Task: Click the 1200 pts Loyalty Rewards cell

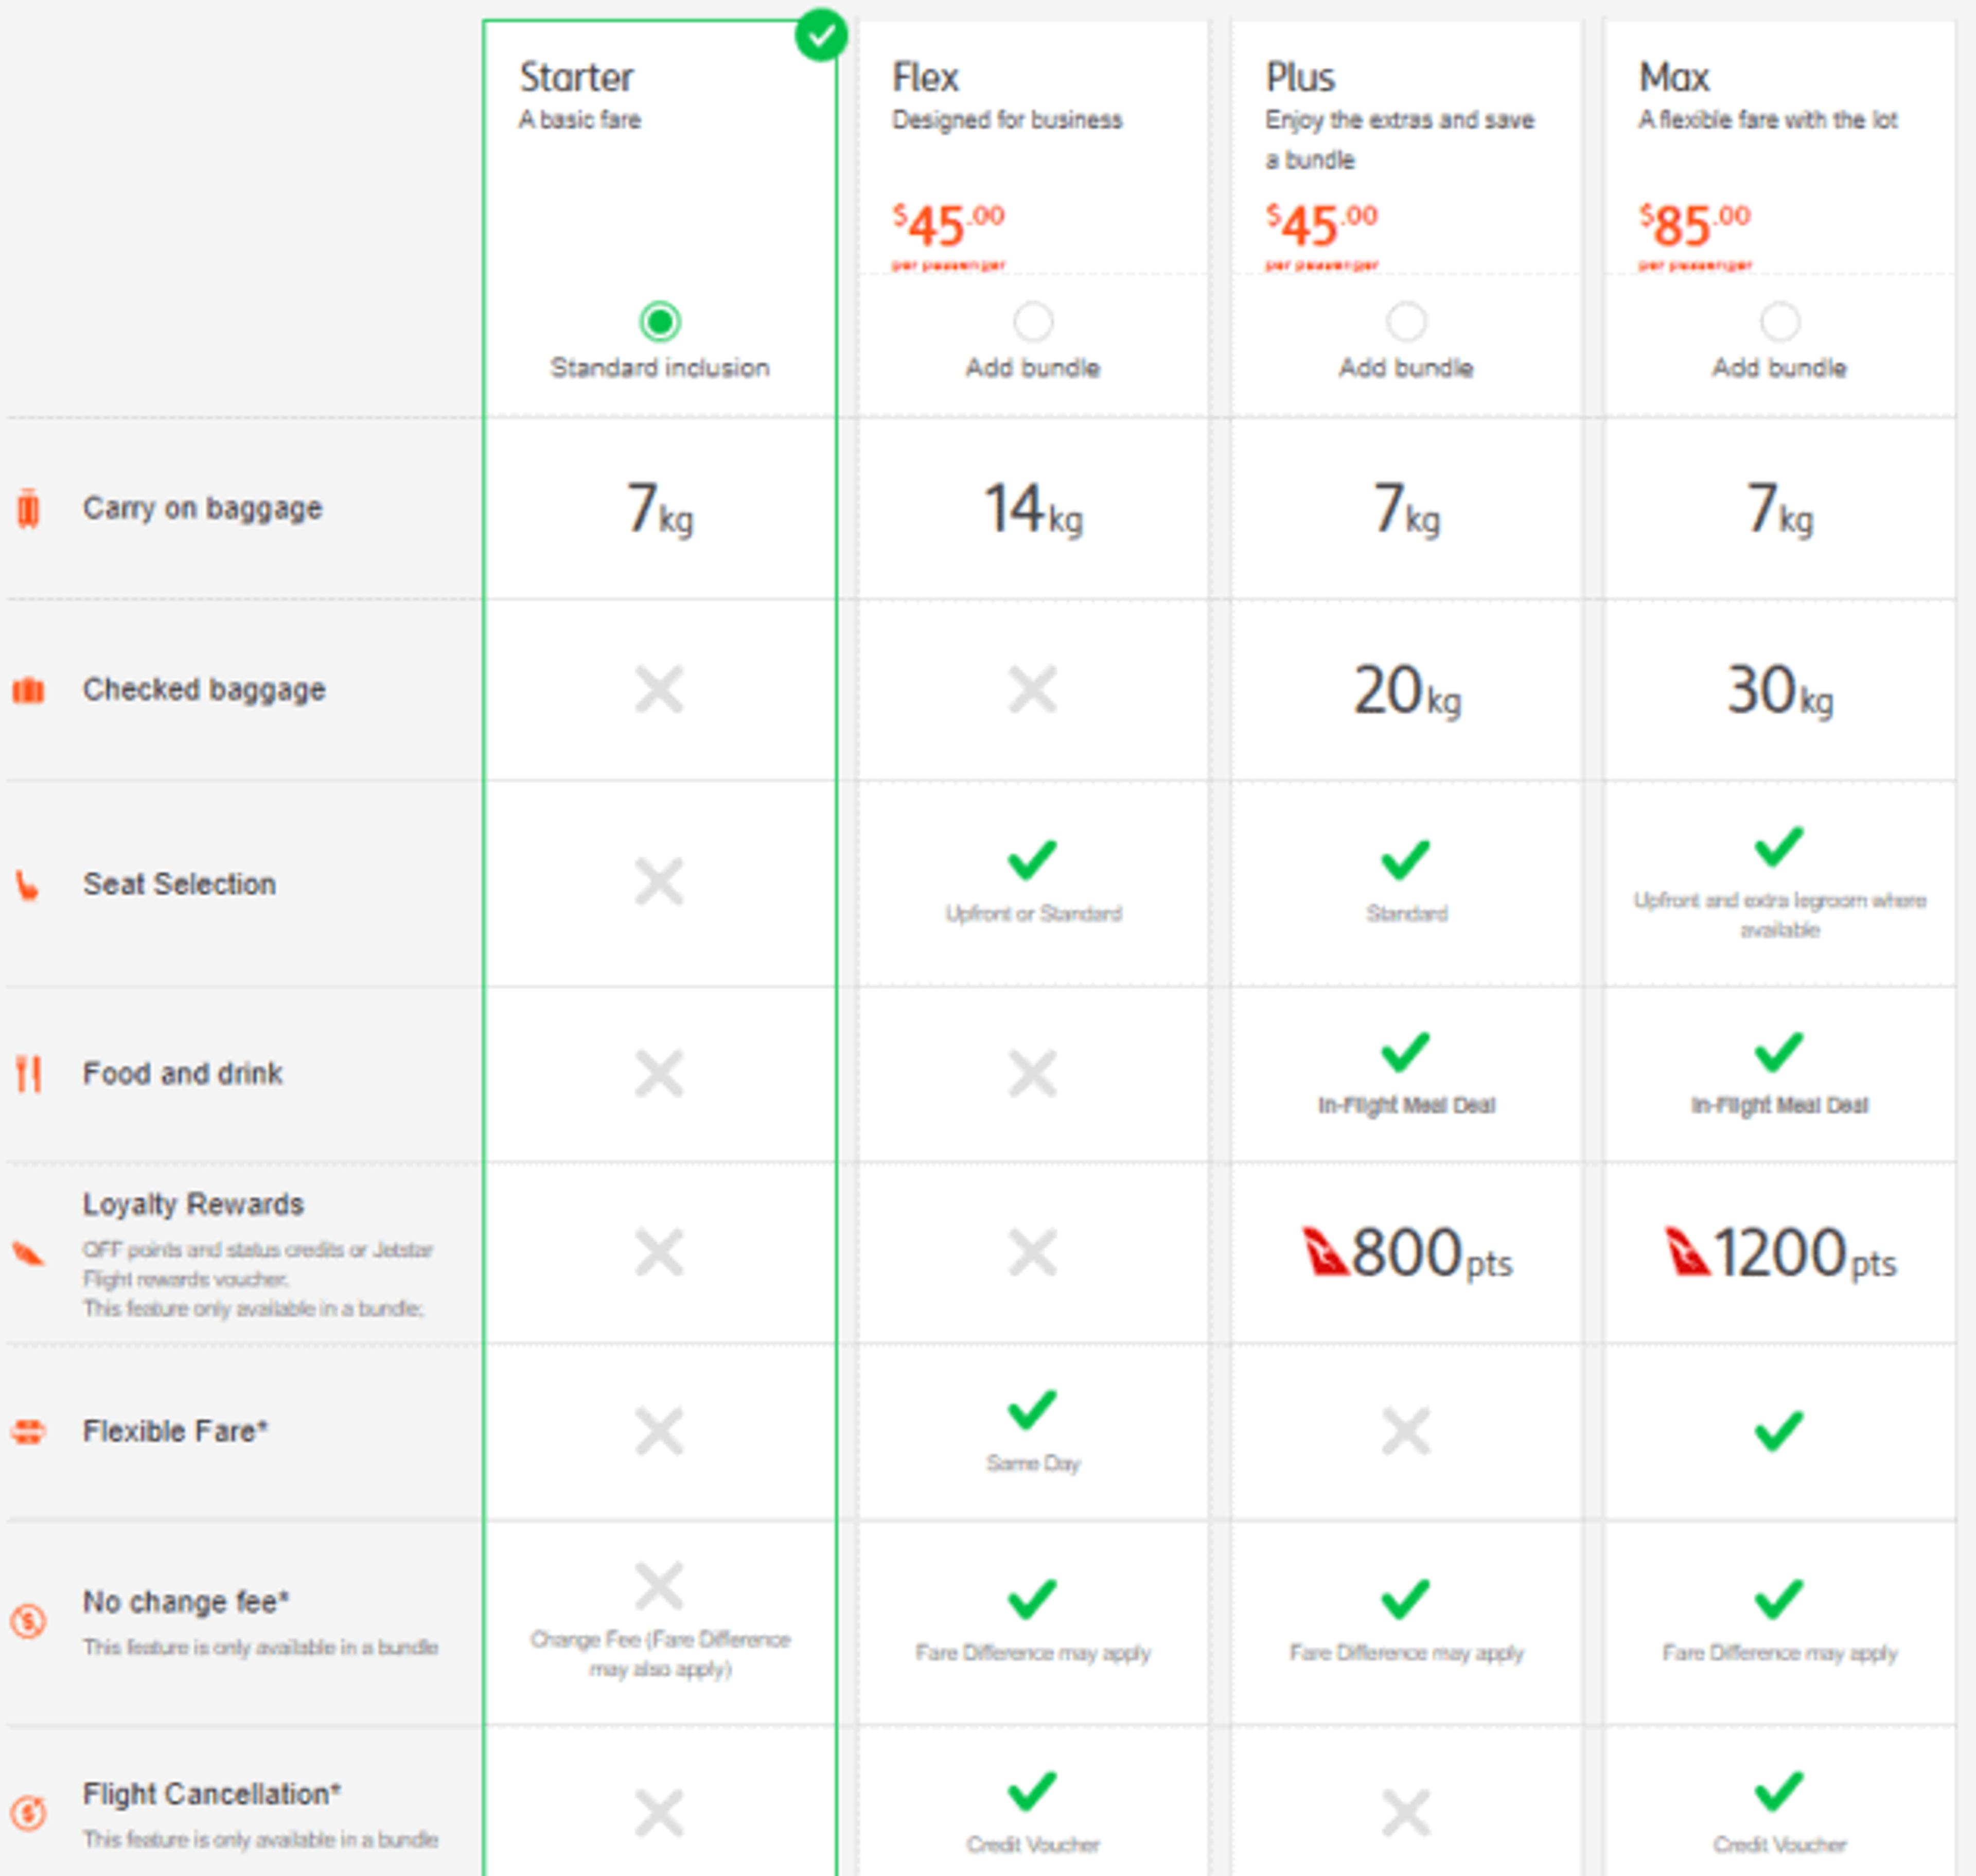Action: click(x=1780, y=1253)
